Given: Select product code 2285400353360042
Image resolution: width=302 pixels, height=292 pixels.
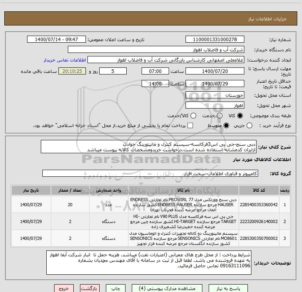Looking at the screenshot, I should tap(259, 205).
